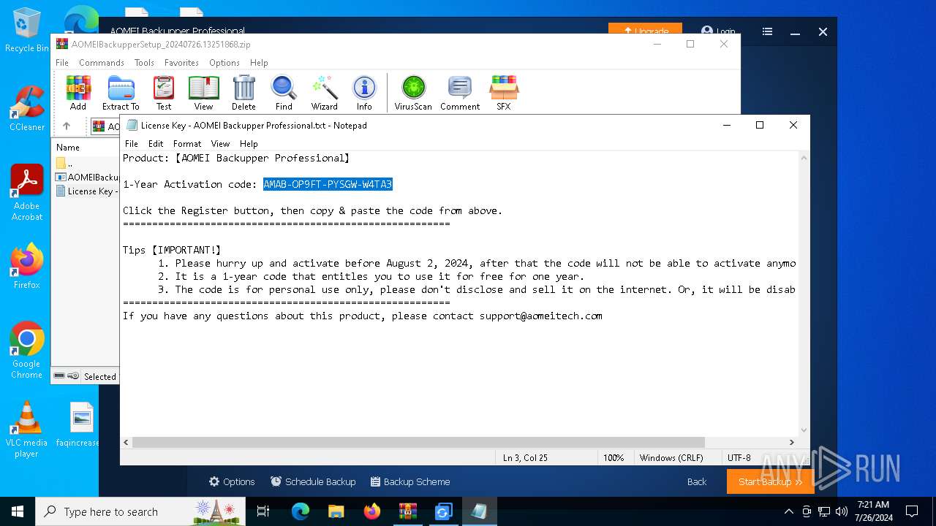
Task: Open Notepad Format menu
Action: pos(187,144)
